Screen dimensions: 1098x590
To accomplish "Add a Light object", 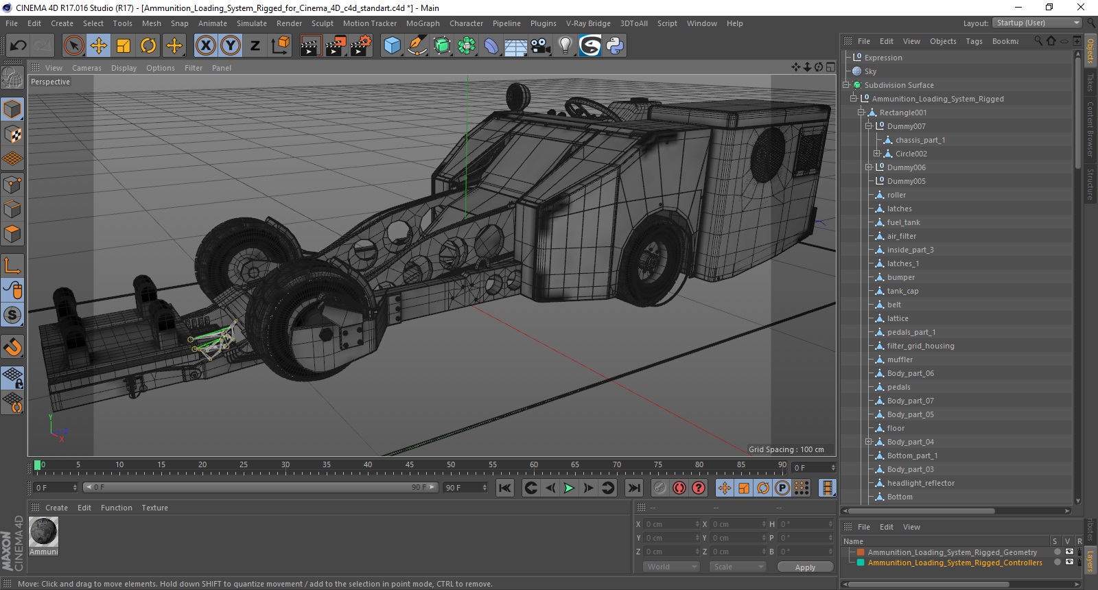I will tap(565, 46).
